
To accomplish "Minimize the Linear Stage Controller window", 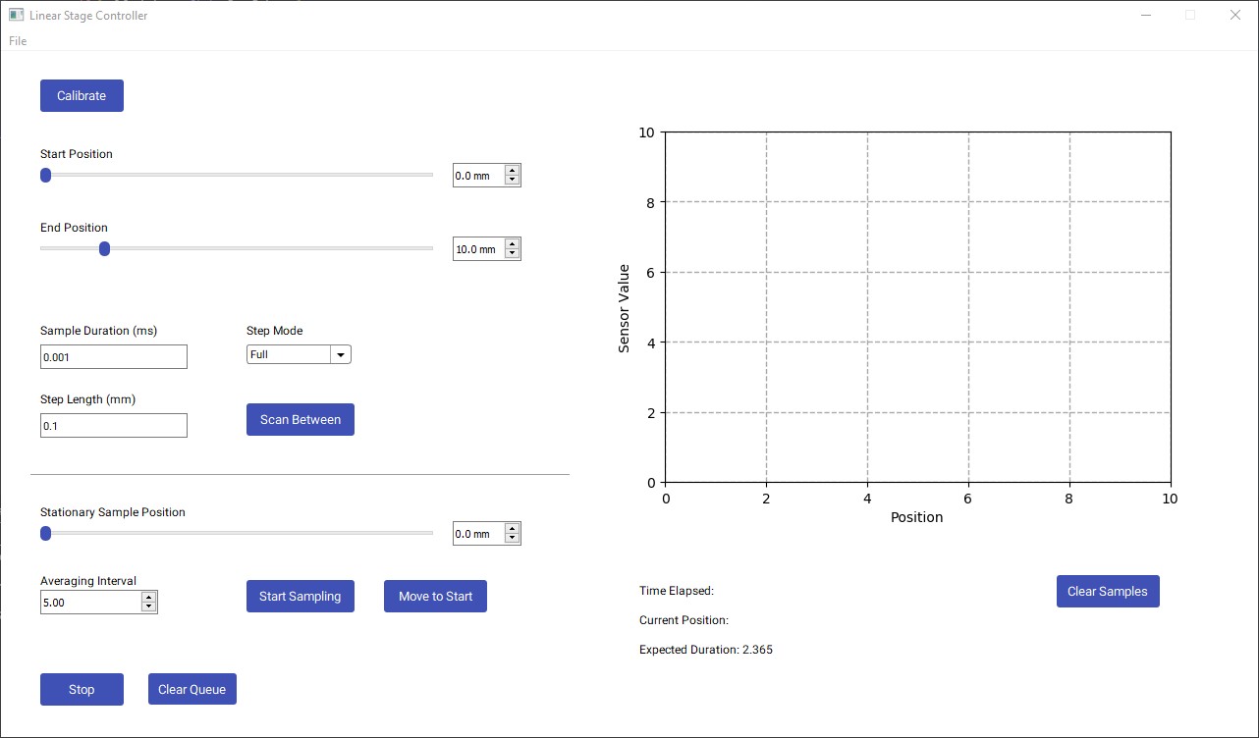I will [x=1145, y=15].
